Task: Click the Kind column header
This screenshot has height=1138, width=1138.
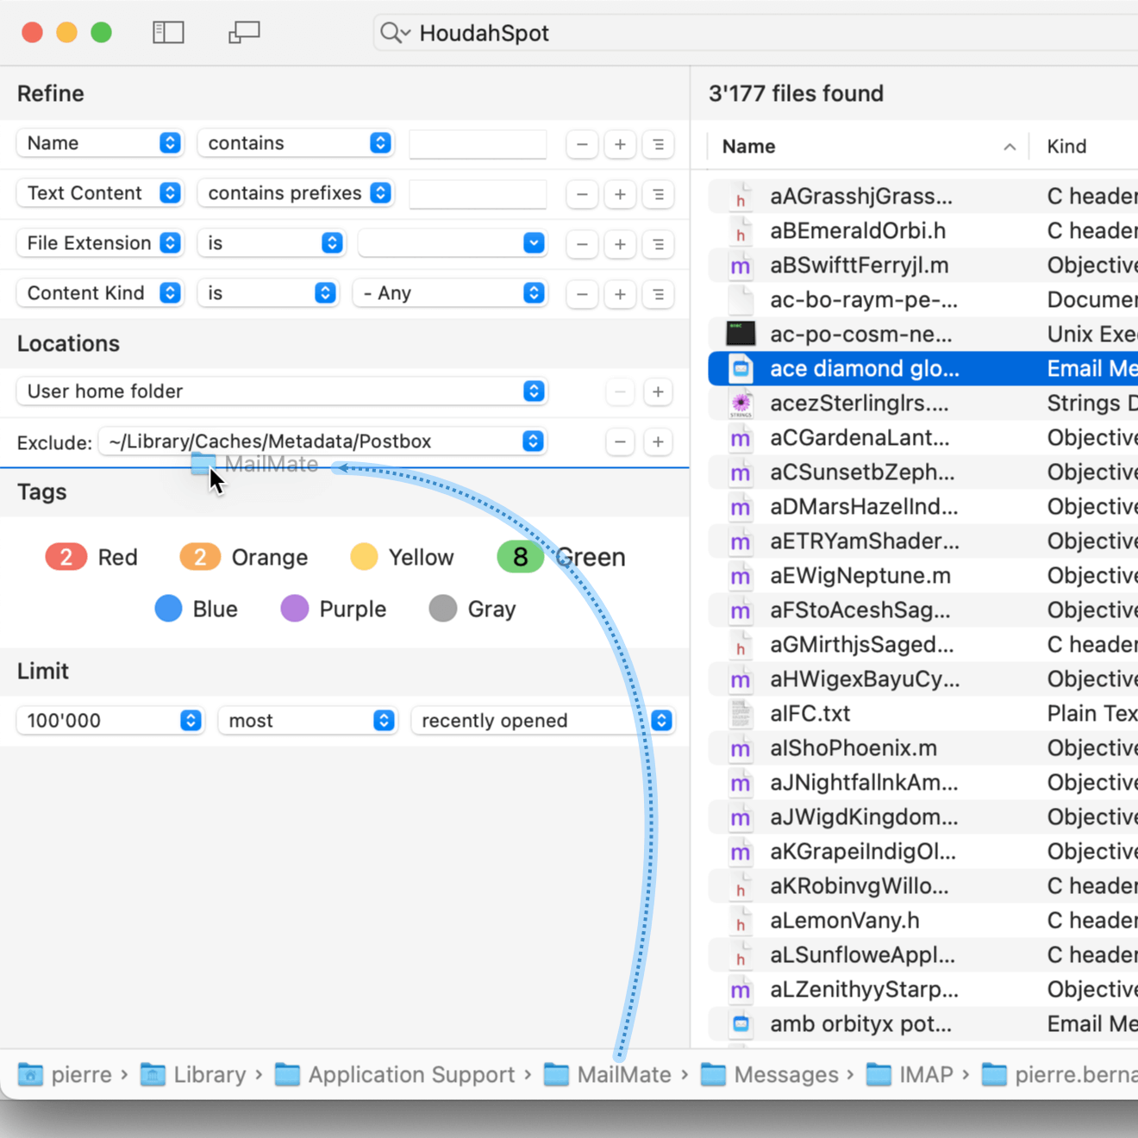Action: (1066, 147)
